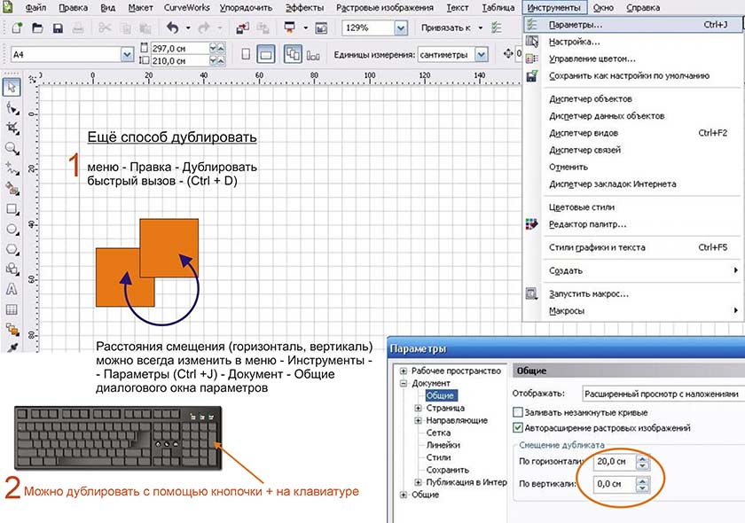Select the Zoom magnifier tool
745x523 pixels.
(12, 148)
